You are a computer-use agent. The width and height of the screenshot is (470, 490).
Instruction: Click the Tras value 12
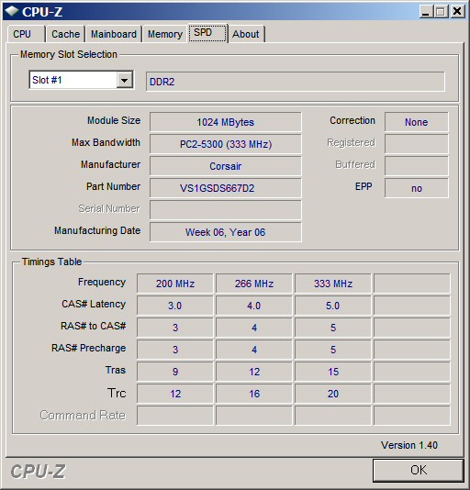pos(254,372)
